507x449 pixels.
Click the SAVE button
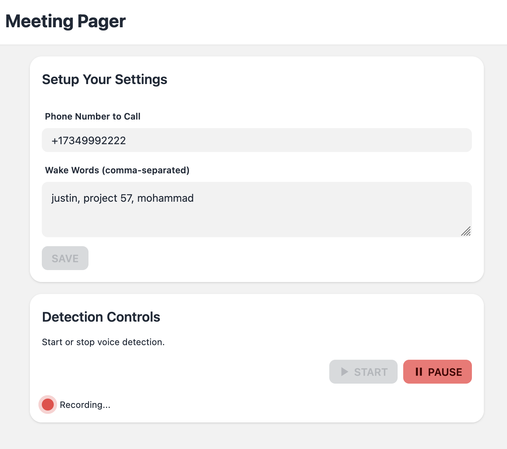pos(65,258)
